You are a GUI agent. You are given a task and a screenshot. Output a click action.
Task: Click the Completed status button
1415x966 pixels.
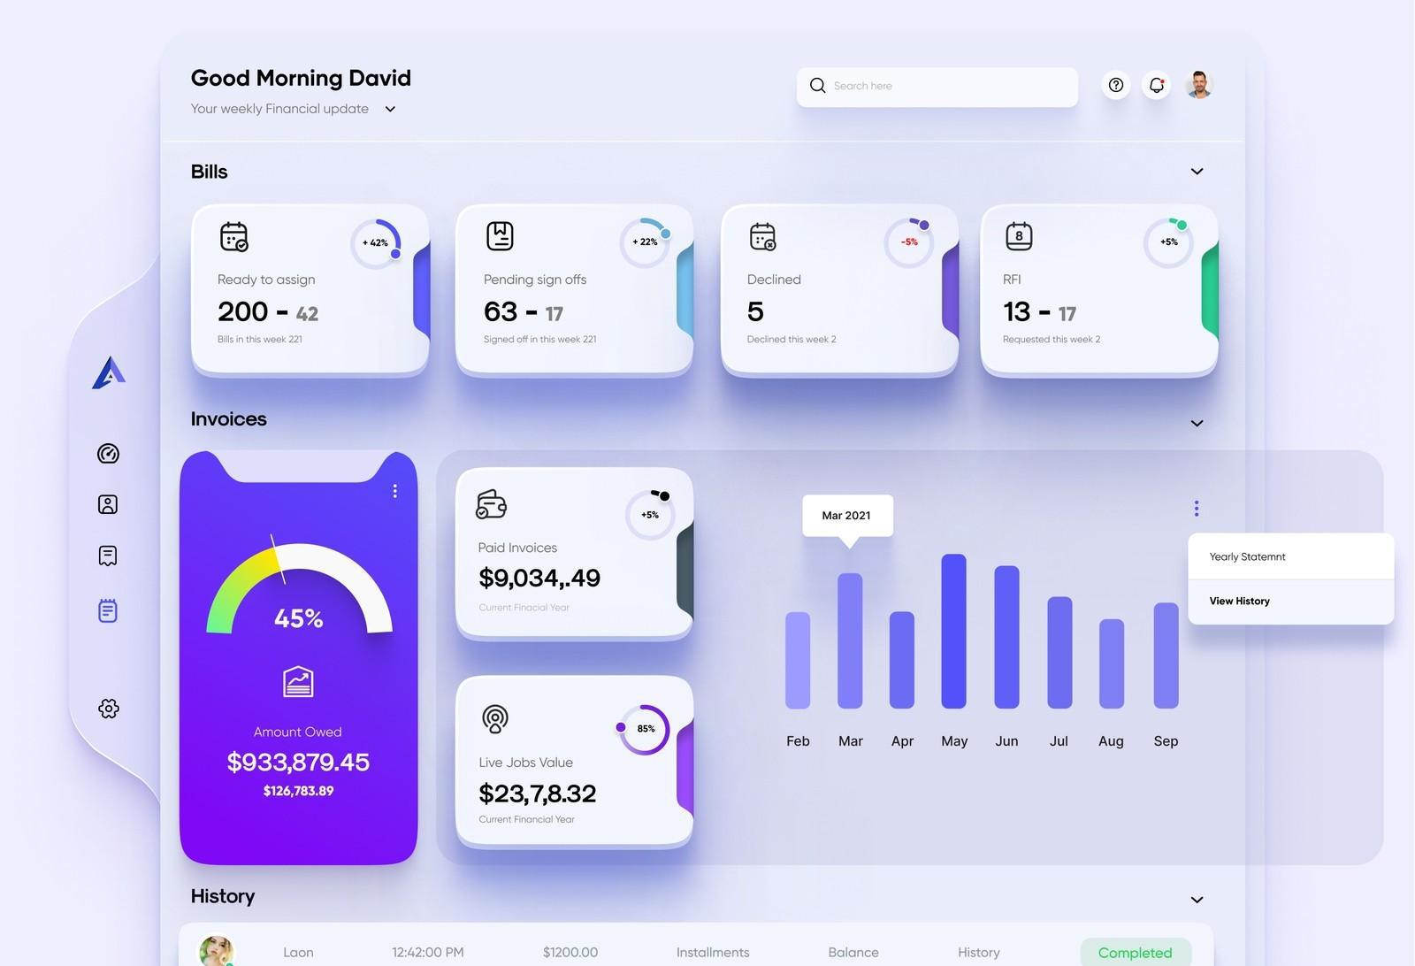point(1135,952)
